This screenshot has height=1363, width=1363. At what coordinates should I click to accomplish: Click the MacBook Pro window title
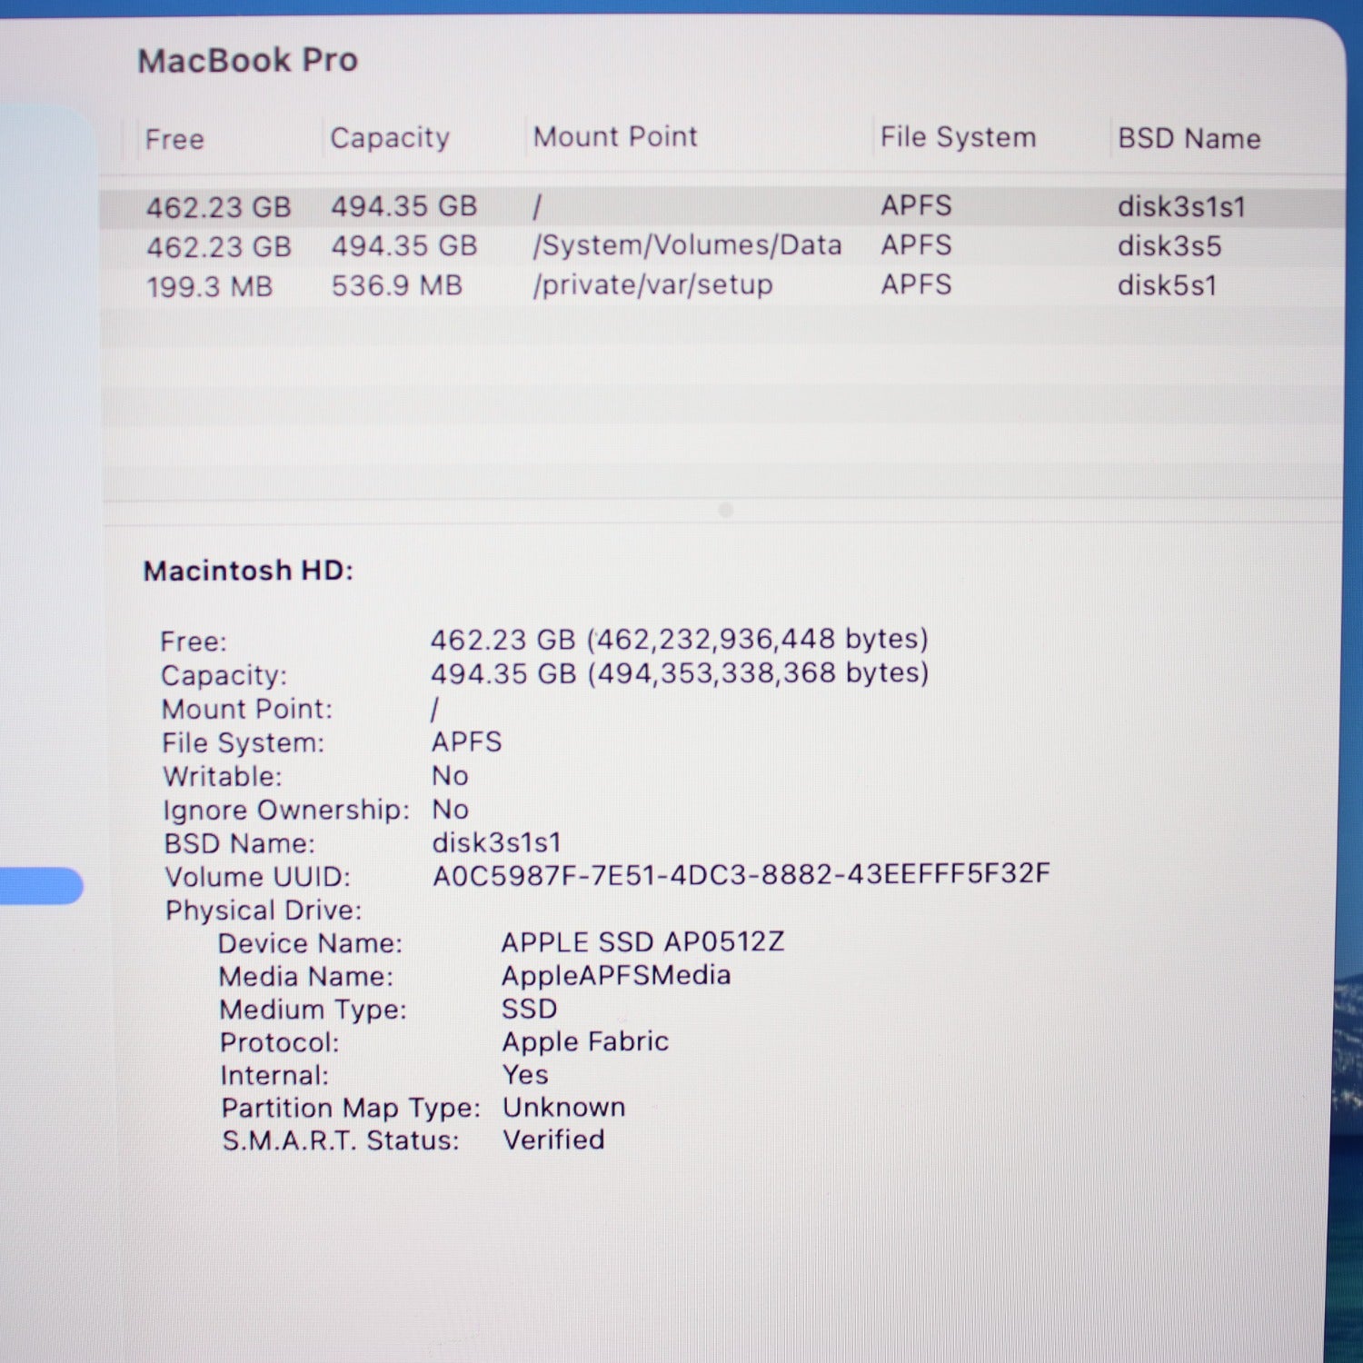247,61
